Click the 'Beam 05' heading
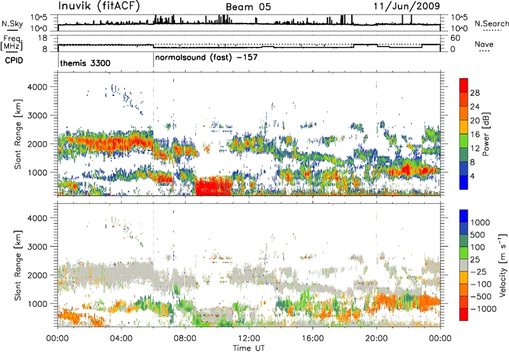 click(248, 7)
